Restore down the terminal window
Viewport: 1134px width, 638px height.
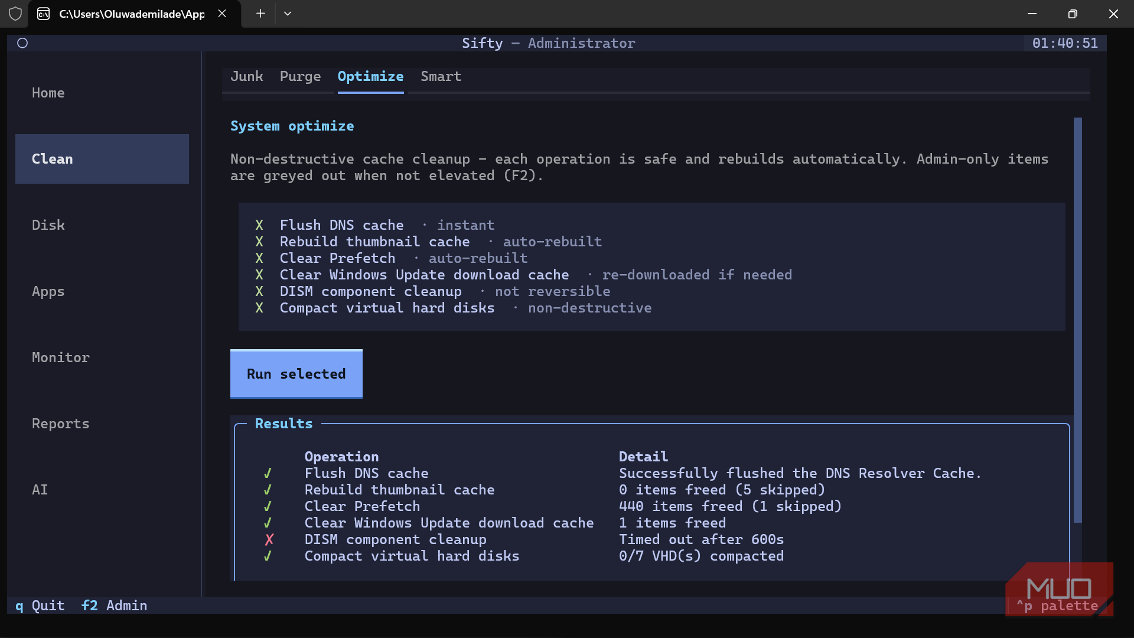pyautogui.click(x=1073, y=14)
